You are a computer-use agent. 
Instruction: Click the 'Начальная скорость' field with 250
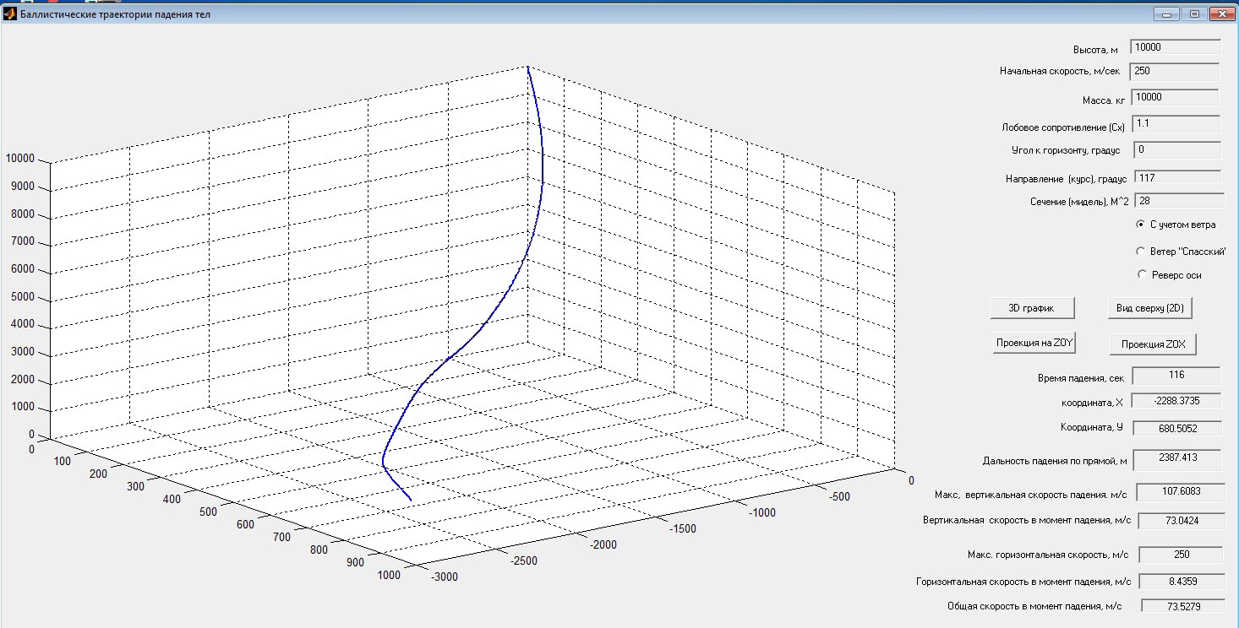1175,71
